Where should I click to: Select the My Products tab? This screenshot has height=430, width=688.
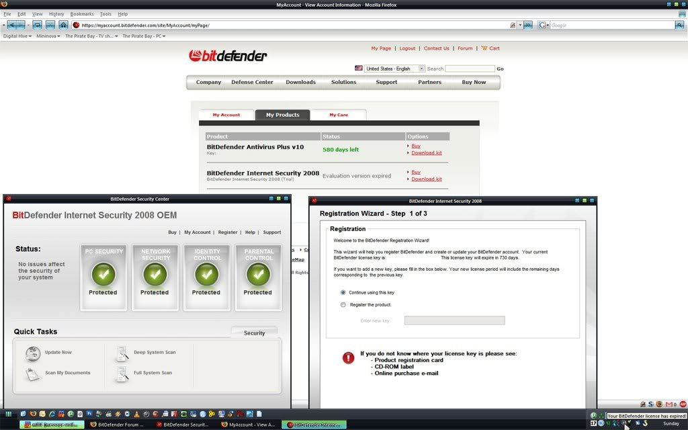click(283, 115)
